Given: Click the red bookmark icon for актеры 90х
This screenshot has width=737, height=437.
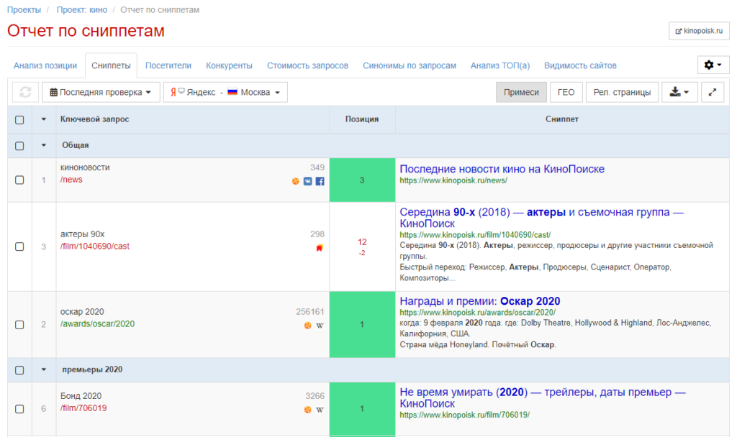Looking at the screenshot, I should tap(320, 248).
